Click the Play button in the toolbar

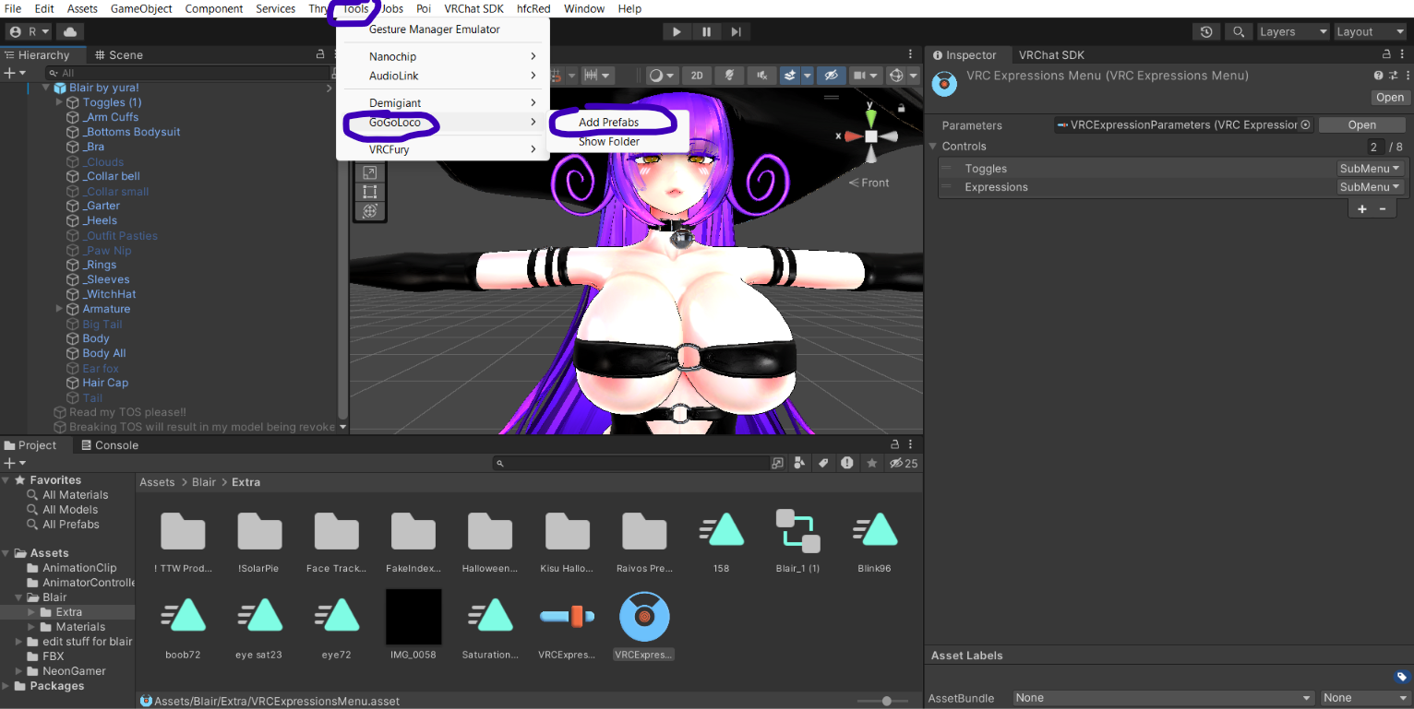677,31
